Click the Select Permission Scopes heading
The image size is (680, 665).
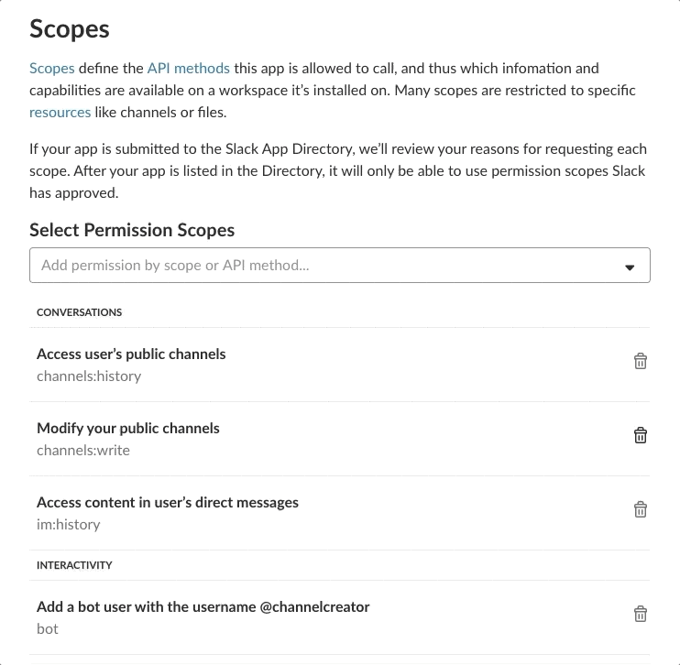(132, 230)
